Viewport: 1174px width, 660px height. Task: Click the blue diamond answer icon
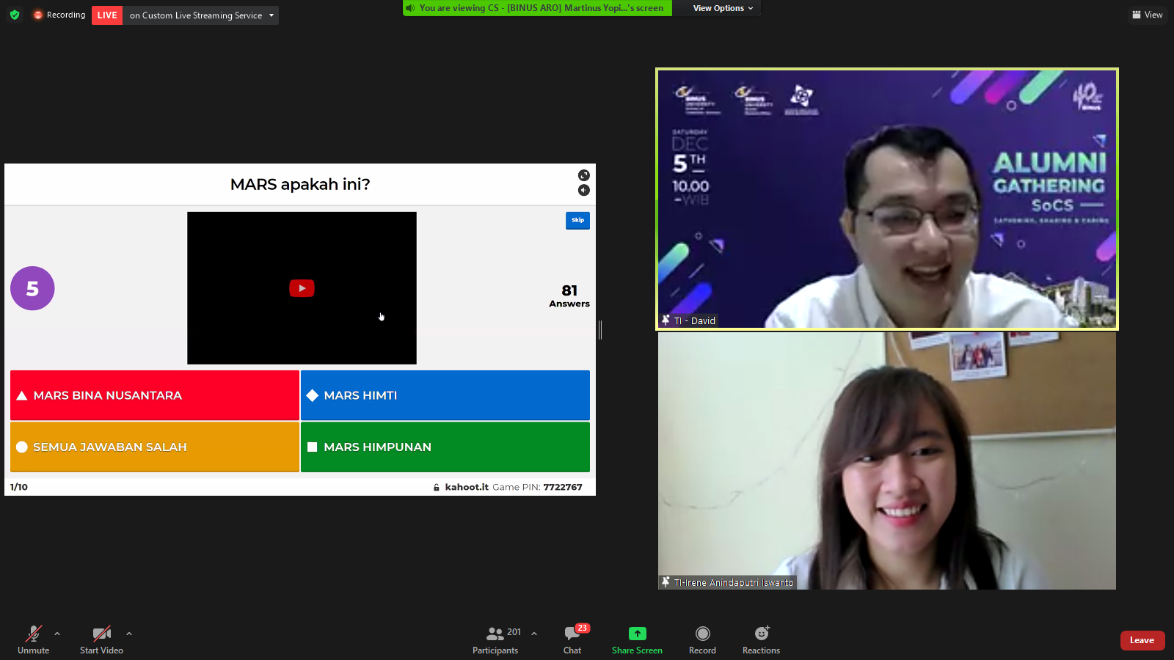point(313,395)
